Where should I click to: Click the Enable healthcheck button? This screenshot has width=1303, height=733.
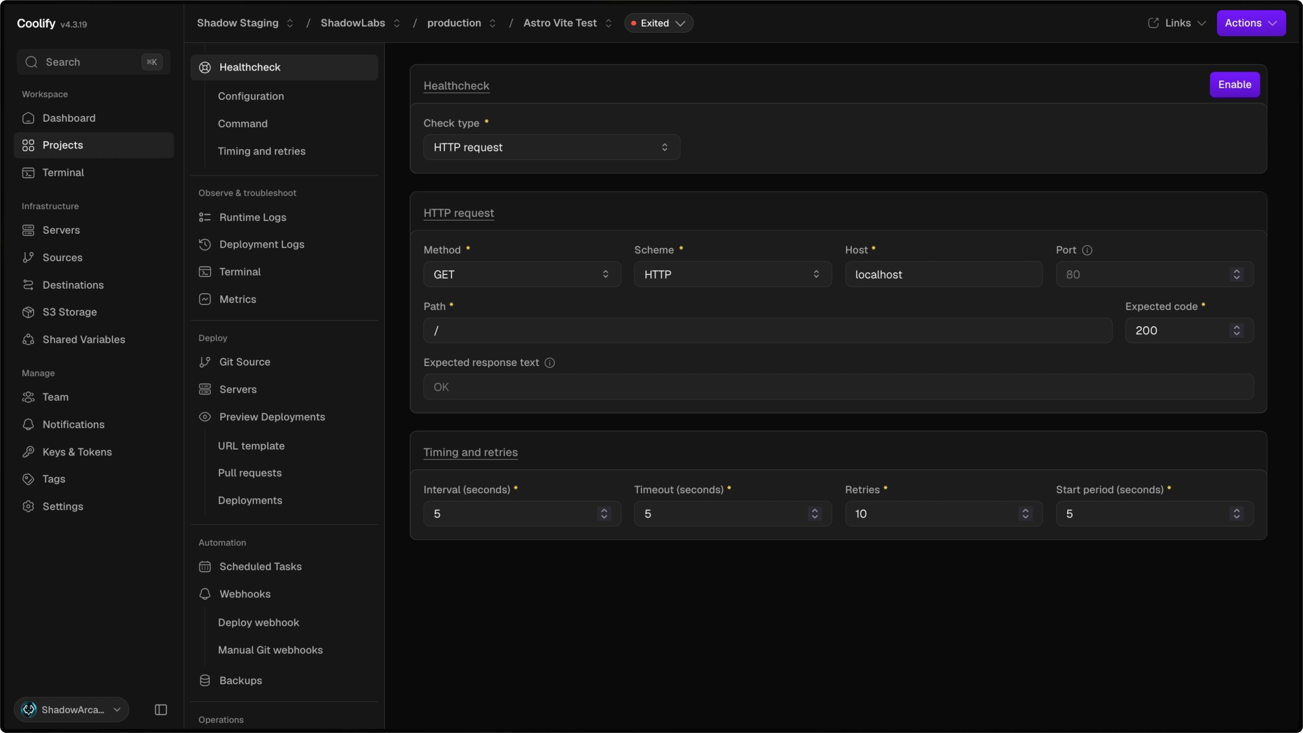pyautogui.click(x=1235, y=84)
